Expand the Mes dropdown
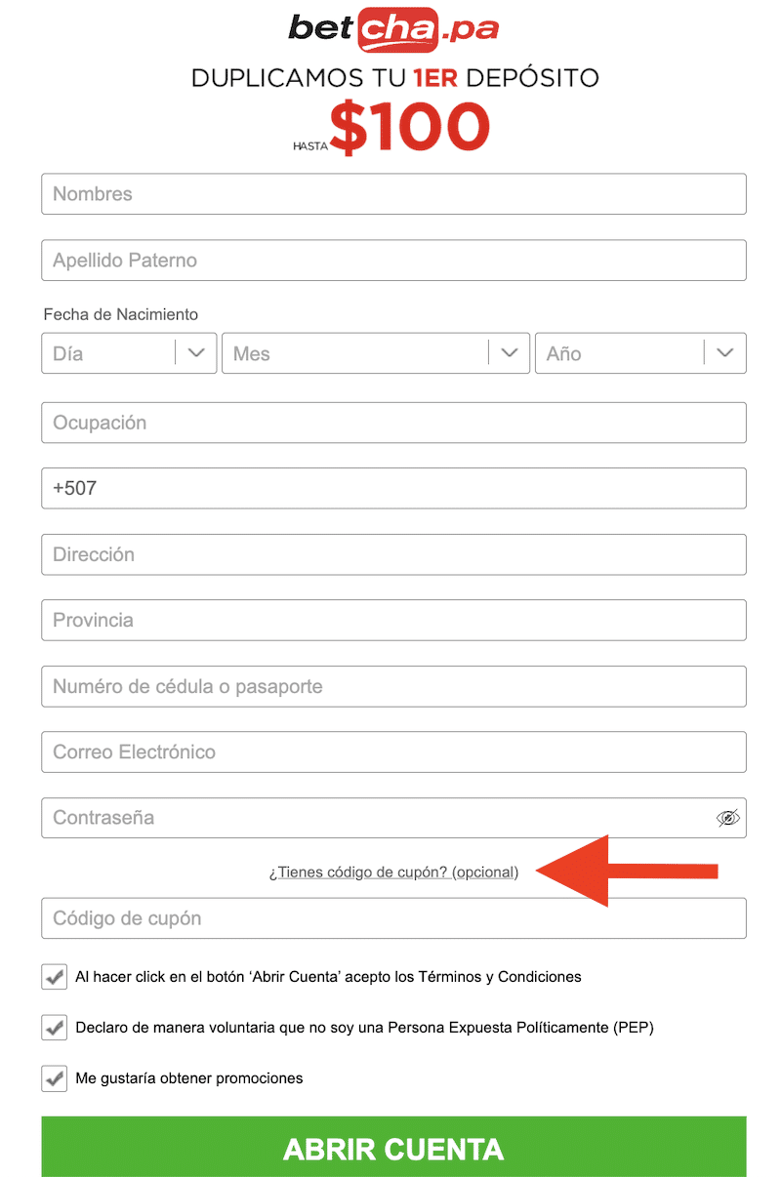The image size is (781, 1177). pyautogui.click(x=376, y=353)
